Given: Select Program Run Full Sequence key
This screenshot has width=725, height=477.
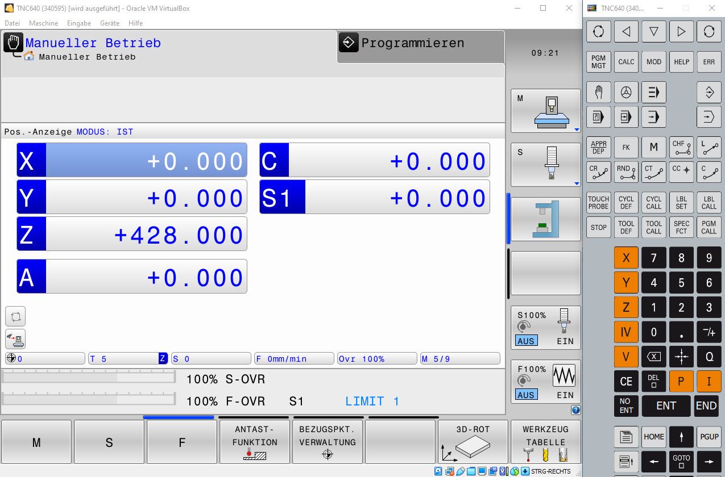Looking at the screenshot, I should click(x=654, y=117).
